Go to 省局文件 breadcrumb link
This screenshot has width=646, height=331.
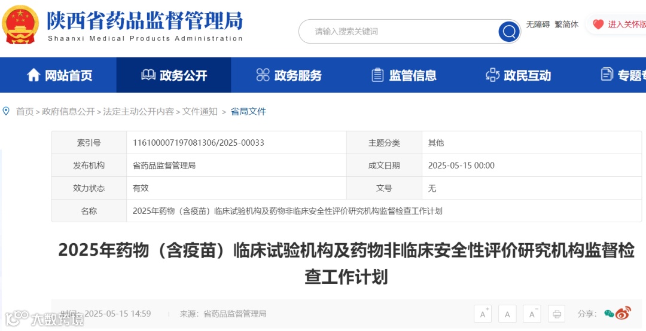[248, 112]
